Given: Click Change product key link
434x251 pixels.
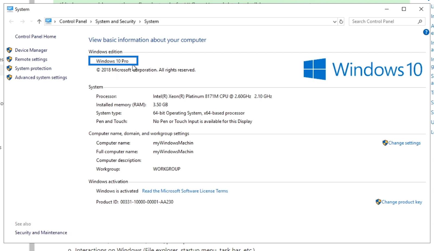Looking at the screenshot, I should tap(402, 202).
